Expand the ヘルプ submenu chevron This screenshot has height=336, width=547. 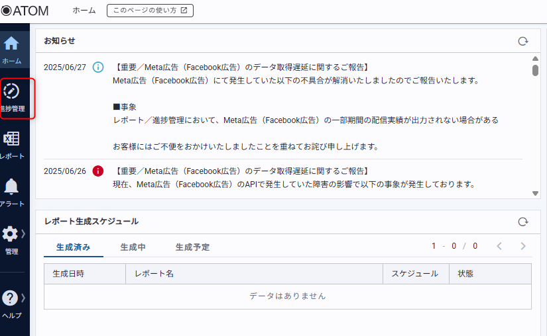(x=23, y=298)
